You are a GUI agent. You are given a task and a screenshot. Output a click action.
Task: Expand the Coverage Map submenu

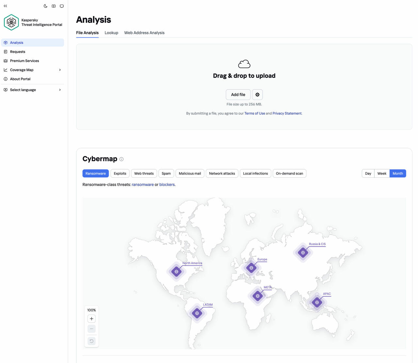click(60, 70)
